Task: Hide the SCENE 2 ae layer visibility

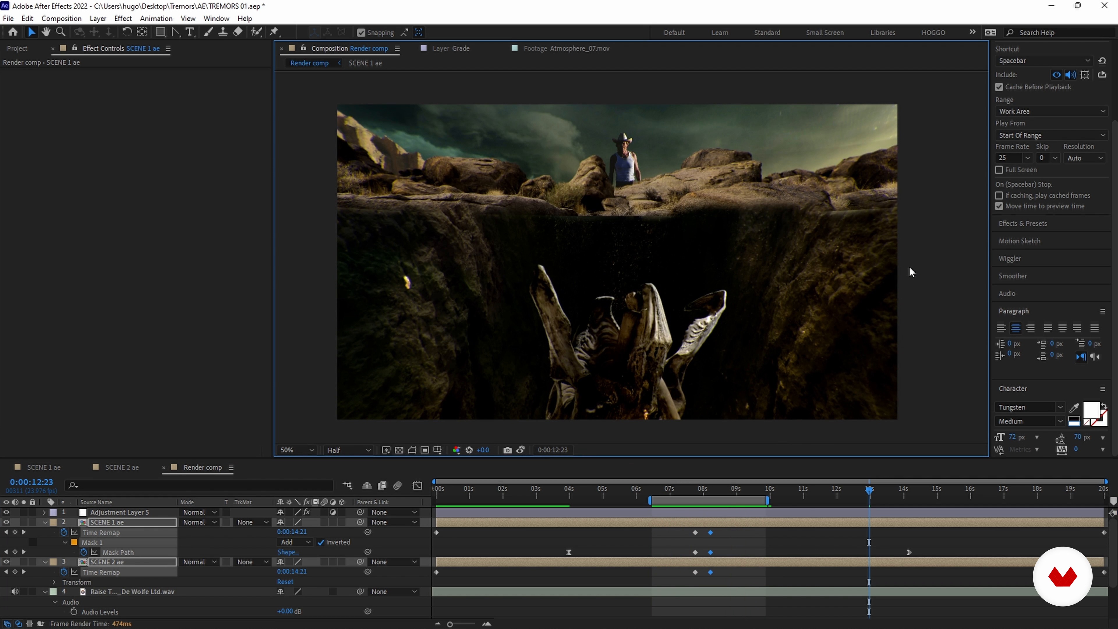Action: 6,562
